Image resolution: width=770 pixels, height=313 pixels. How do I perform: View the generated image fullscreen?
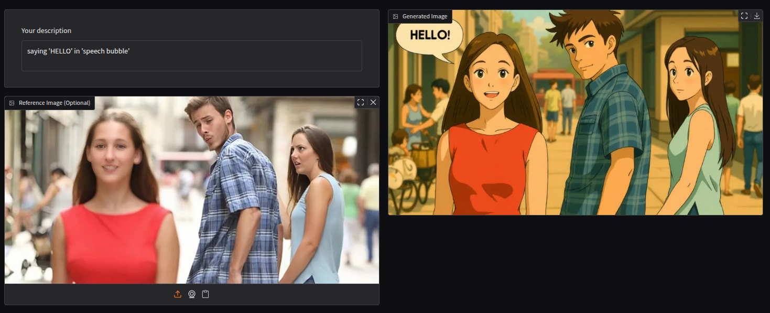click(744, 16)
